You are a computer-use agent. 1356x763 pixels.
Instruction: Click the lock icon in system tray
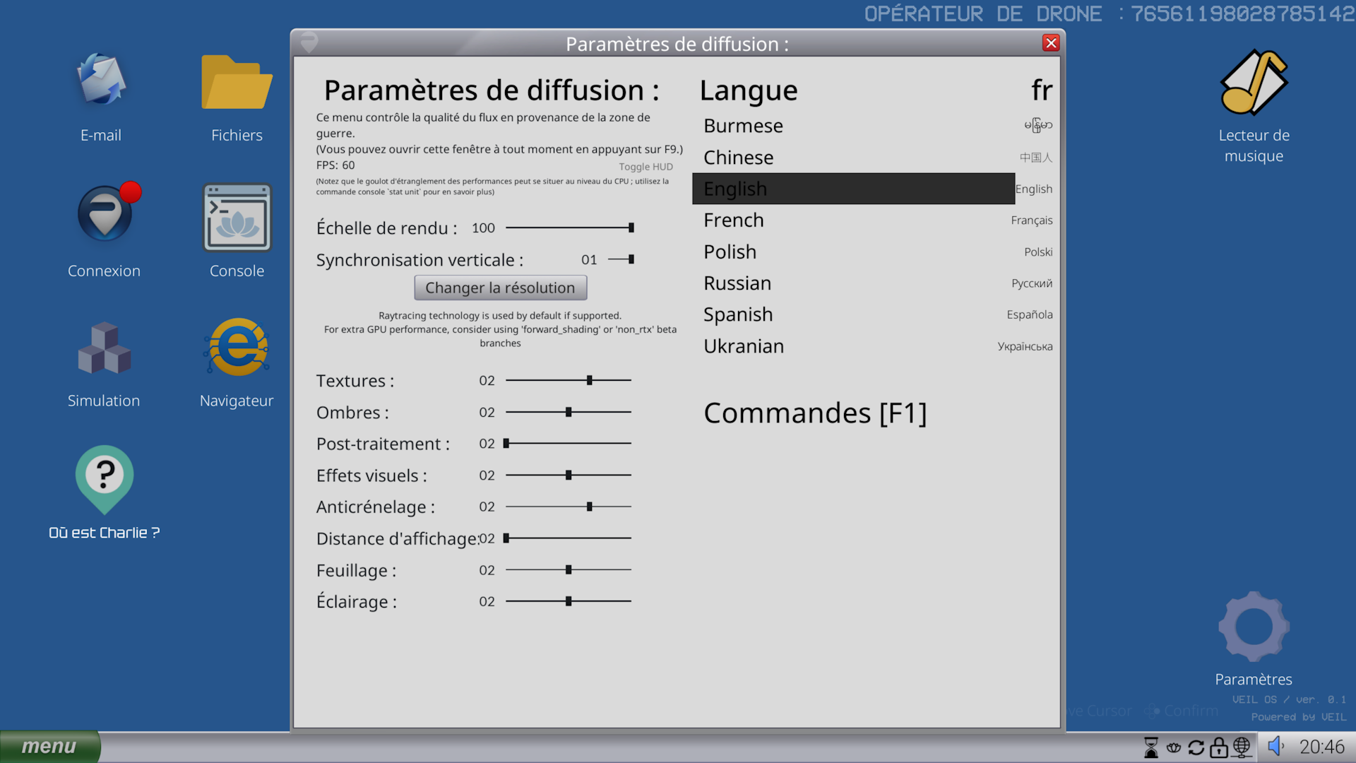tap(1218, 747)
